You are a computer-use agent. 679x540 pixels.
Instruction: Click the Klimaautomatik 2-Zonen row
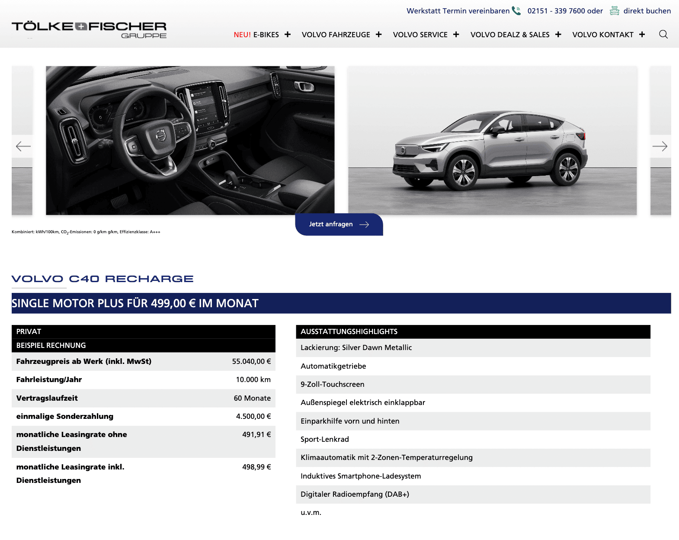(473, 457)
